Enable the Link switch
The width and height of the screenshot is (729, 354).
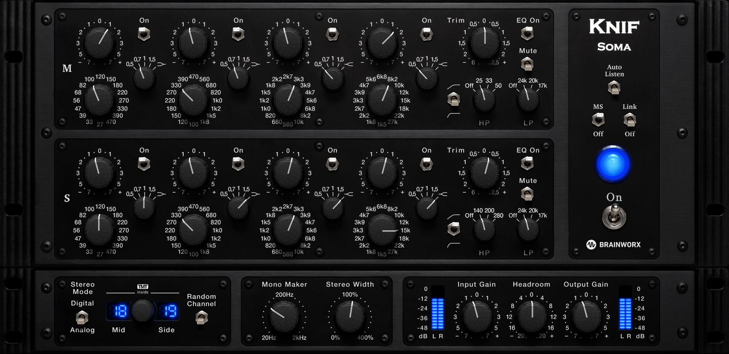630,120
